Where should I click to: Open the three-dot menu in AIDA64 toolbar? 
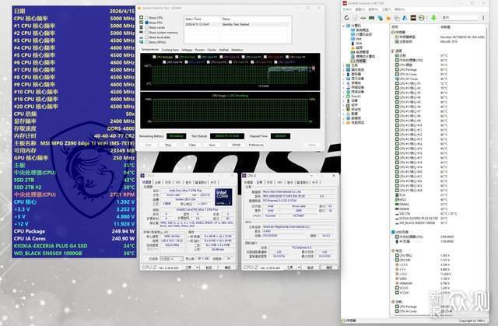click(483, 18)
